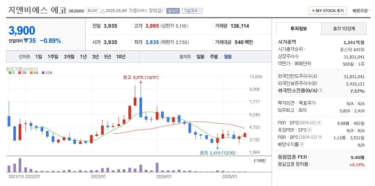This screenshot has height=186, width=375.
Task: Click the help icon next to 배당수익률
Action: click(302, 145)
